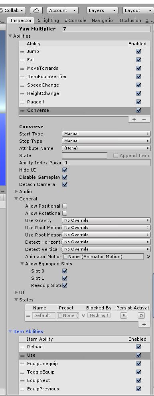Uncheck the Hide UI checkbox
Screen dimensions: 154x396
point(65,170)
